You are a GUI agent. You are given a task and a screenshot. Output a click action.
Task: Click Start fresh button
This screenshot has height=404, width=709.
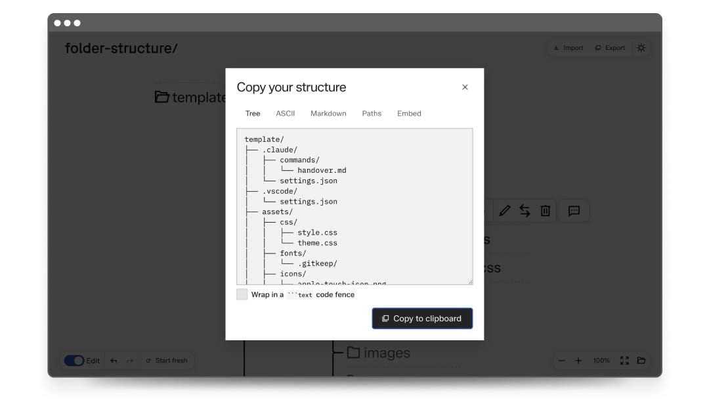(x=166, y=361)
